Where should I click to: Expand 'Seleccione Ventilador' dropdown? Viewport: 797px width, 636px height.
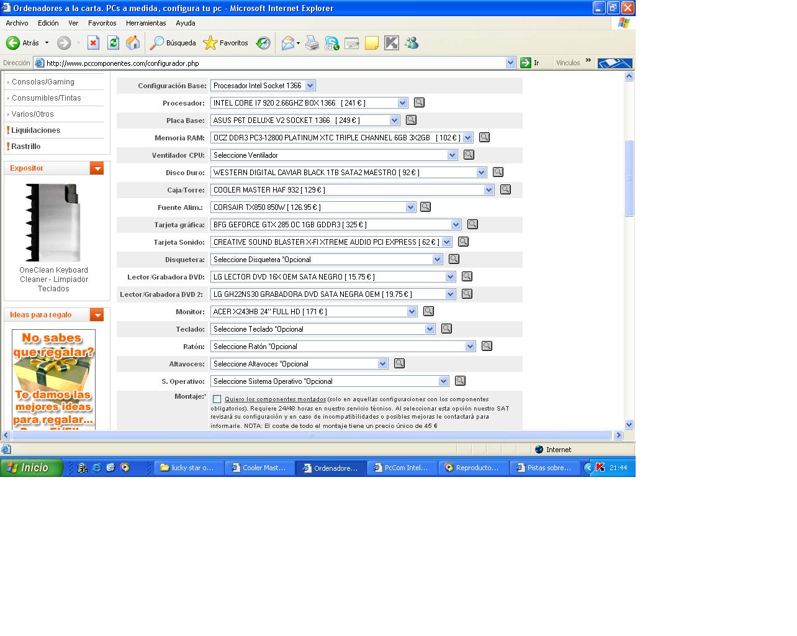(x=452, y=155)
